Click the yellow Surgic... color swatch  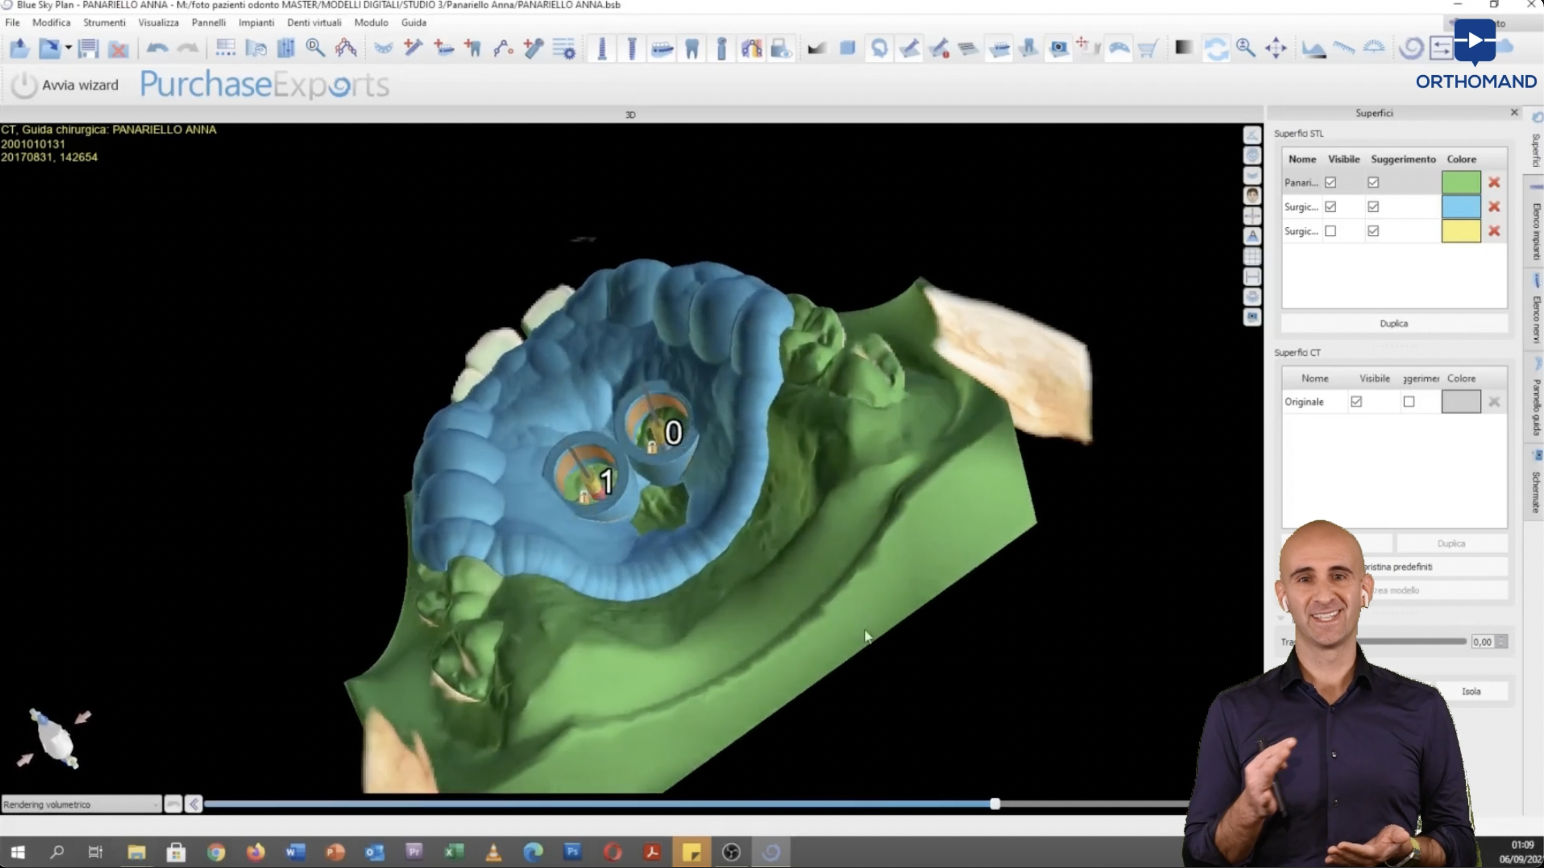1461,231
